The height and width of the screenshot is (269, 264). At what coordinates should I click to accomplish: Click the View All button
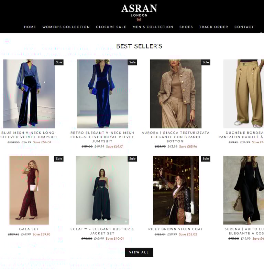(139, 252)
